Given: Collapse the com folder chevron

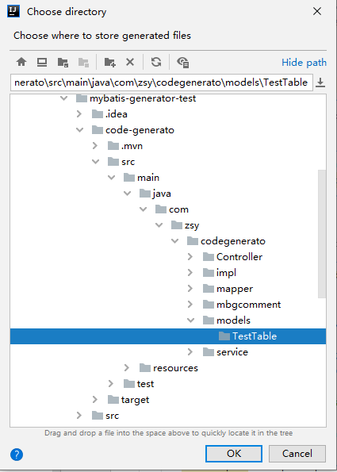Looking at the screenshot, I should (x=144, y=209).
